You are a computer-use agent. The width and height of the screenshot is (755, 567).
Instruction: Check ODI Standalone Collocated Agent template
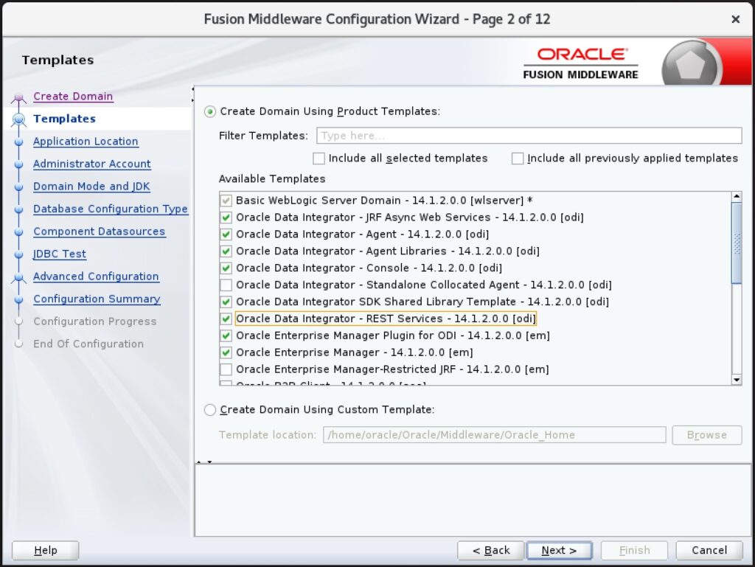(x=226, y=285)
